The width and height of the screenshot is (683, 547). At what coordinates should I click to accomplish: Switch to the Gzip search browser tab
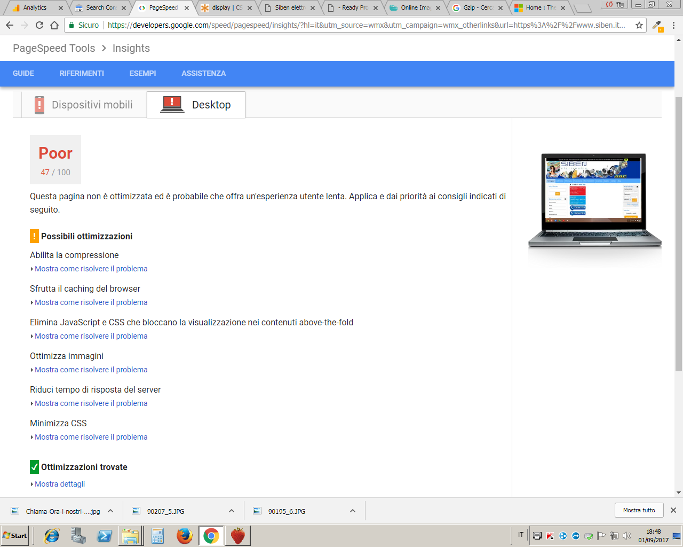click(478, 7)
